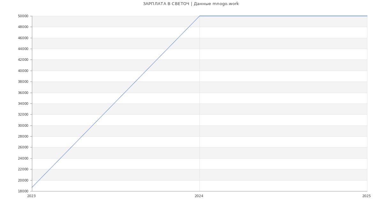The image size is (383, 207).
Task: Select the 2023 x-axis label
Action: (x=31, y=196)
